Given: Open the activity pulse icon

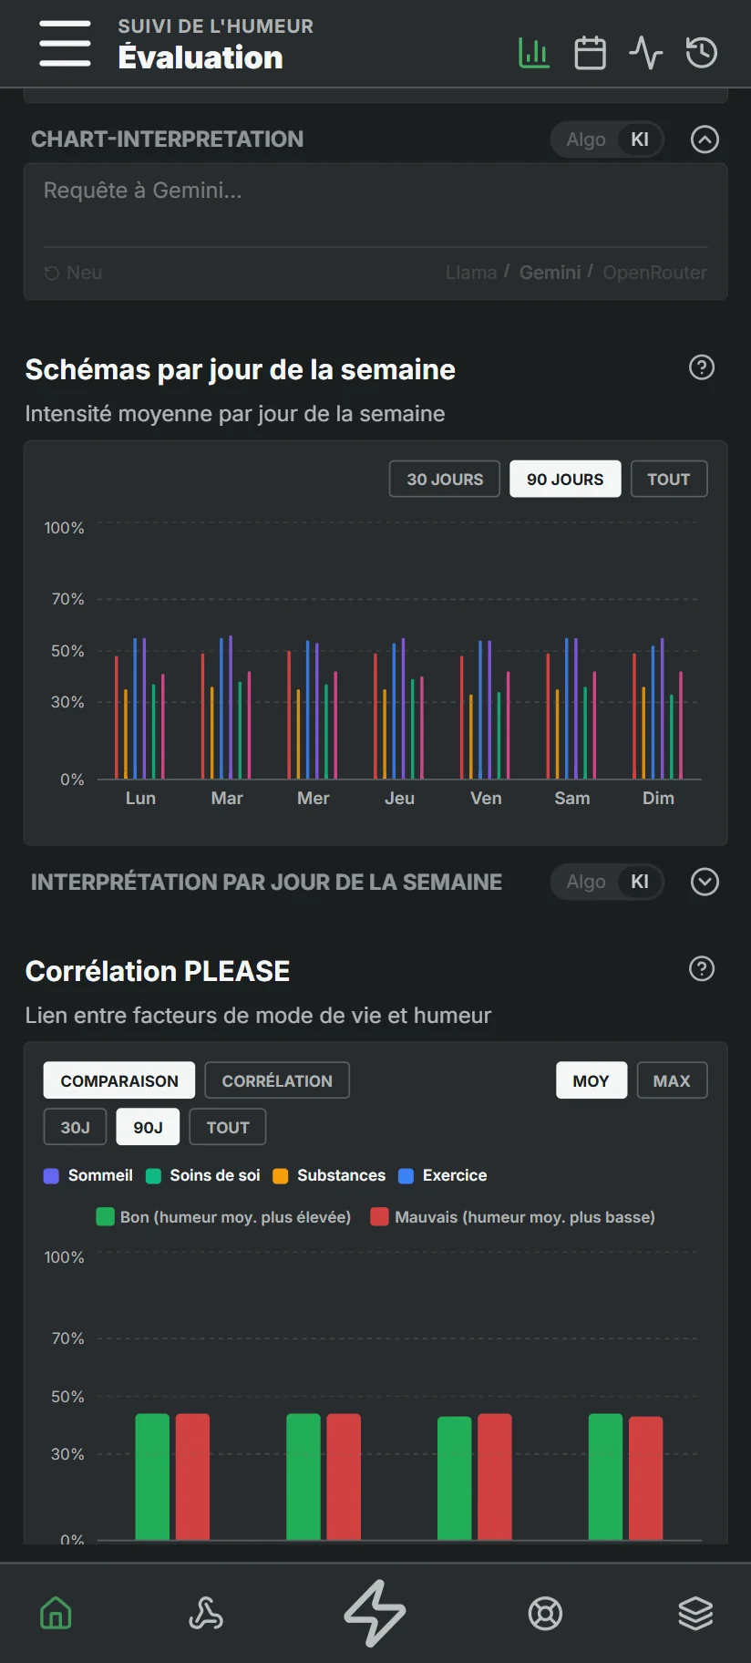Looking at the screenshot, I should 645,53.
